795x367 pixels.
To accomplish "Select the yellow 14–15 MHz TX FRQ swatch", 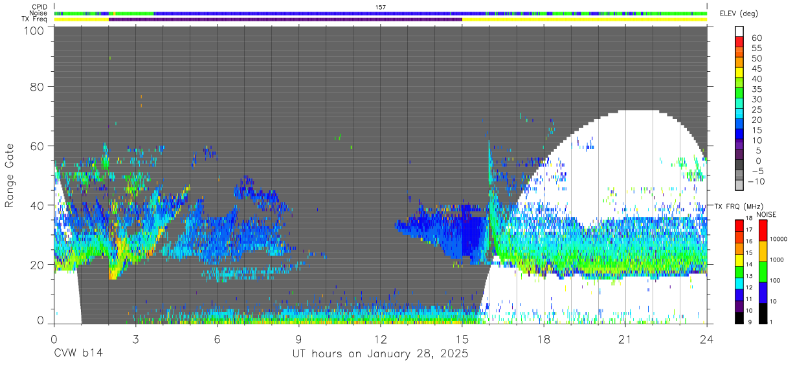I will point(739,260).
